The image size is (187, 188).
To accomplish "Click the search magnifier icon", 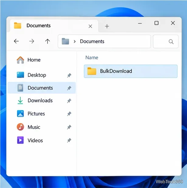I will pos(171,42).
